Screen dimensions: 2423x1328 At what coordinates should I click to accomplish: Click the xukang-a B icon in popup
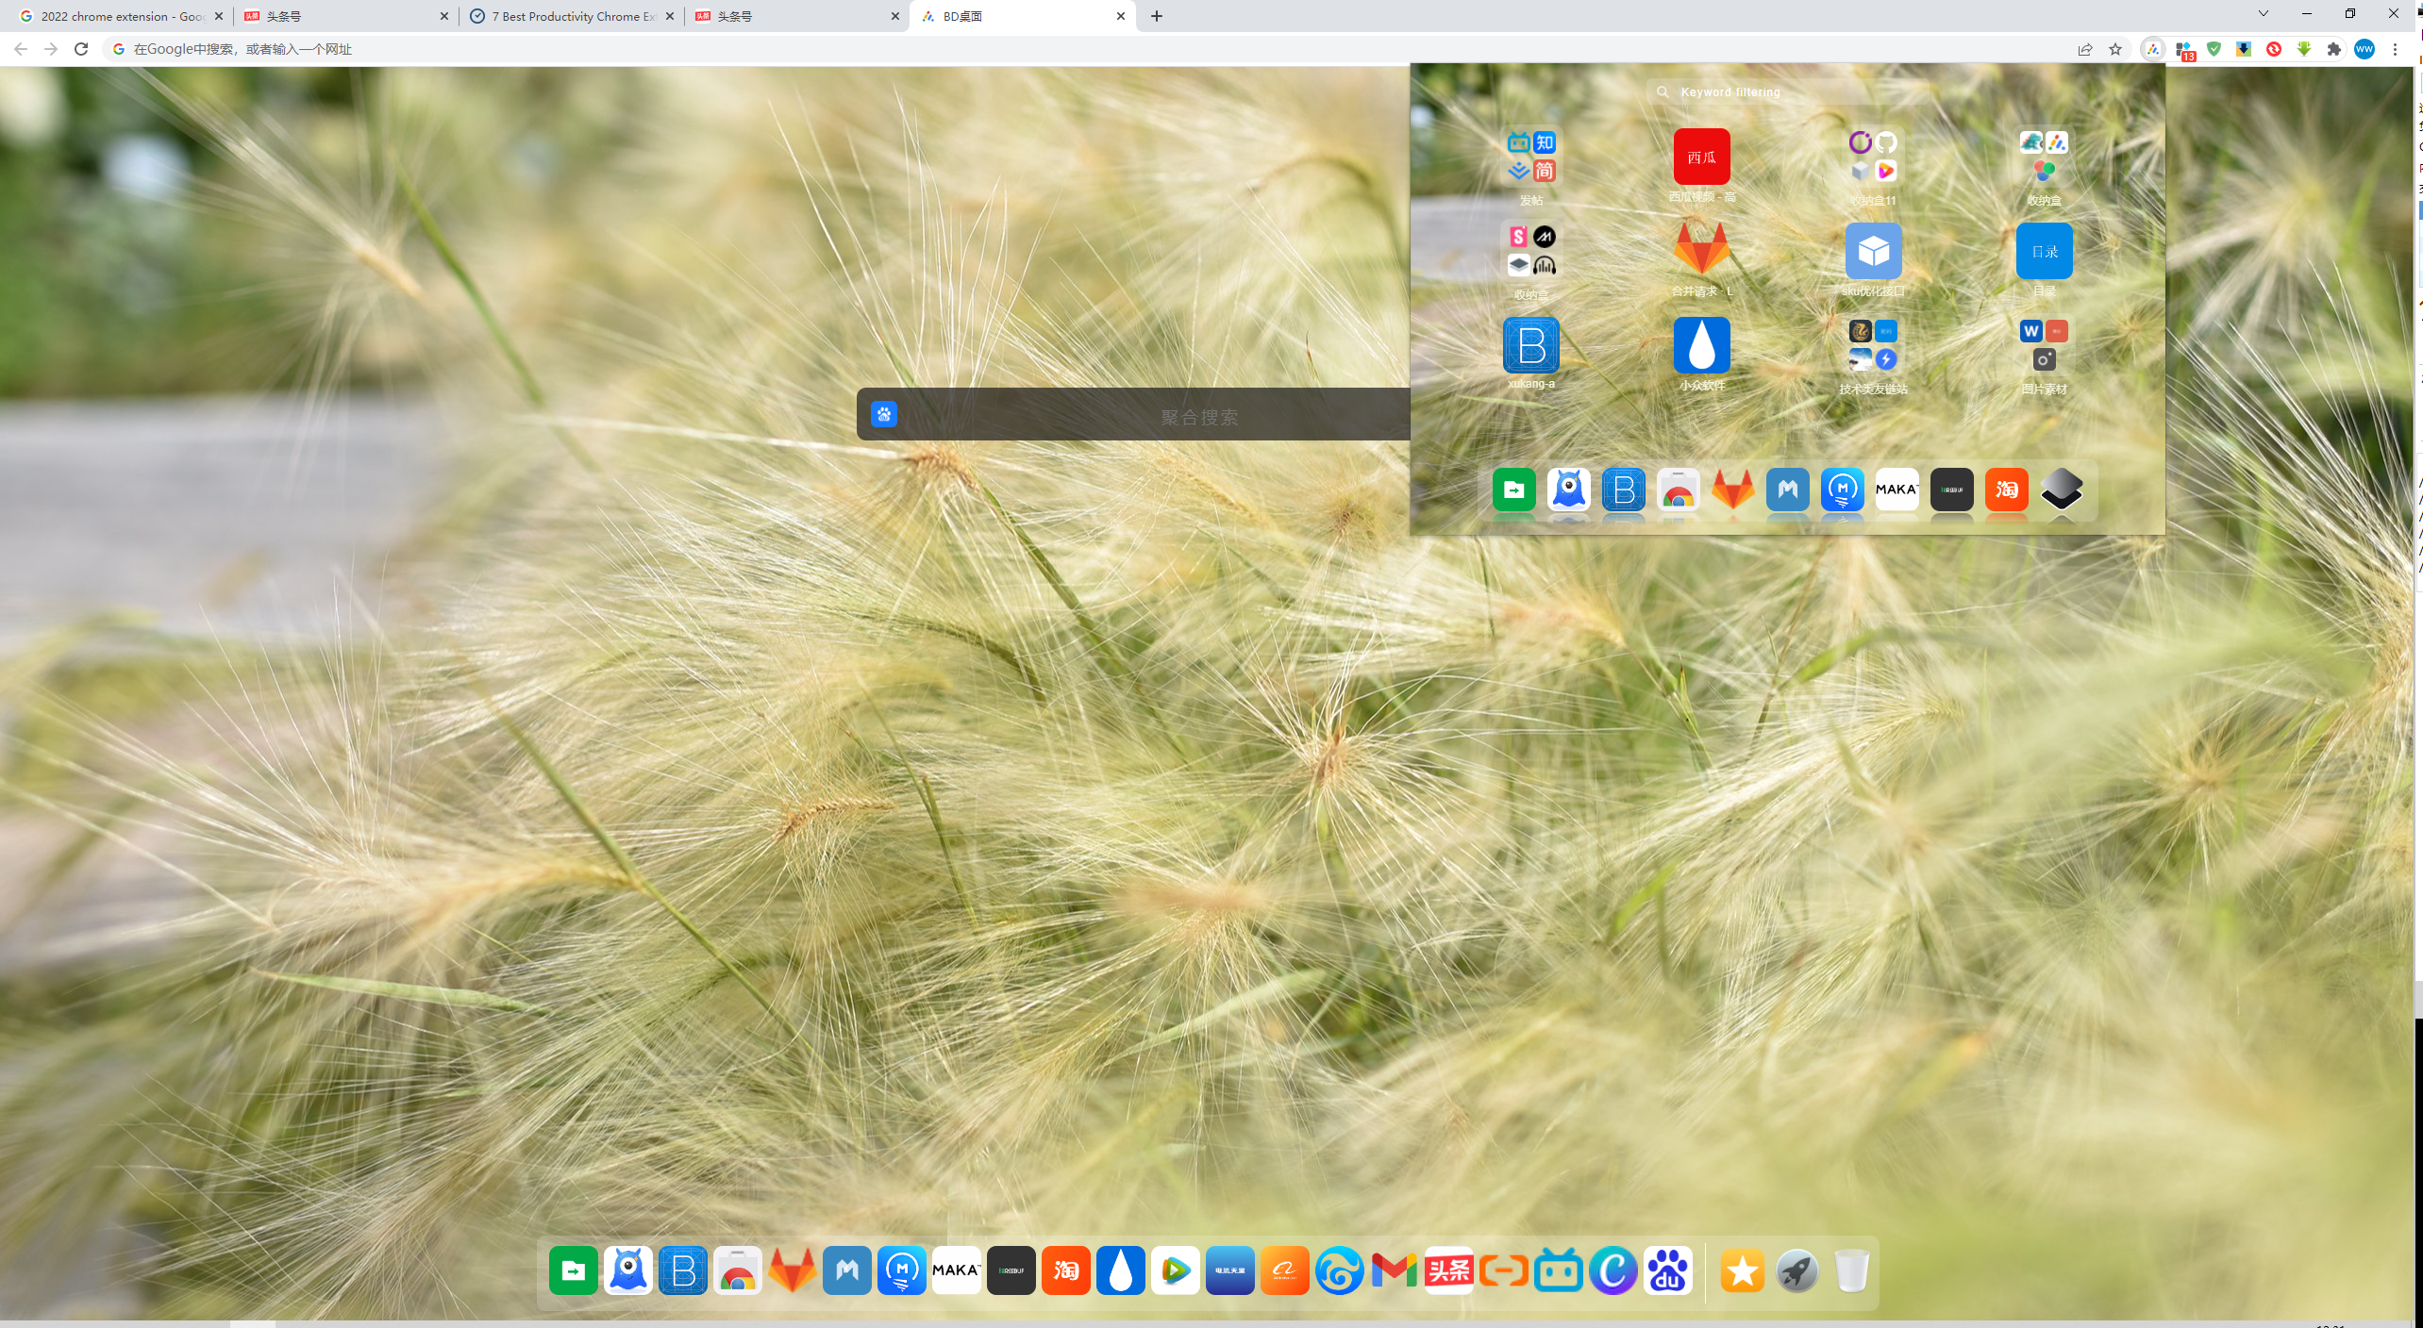click(1531, 345)
